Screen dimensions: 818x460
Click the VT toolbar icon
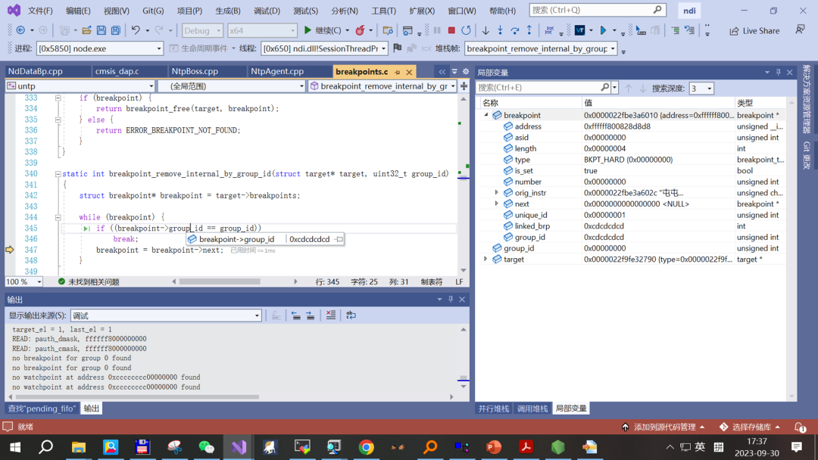pyautogui.click(x=579, y=31)
